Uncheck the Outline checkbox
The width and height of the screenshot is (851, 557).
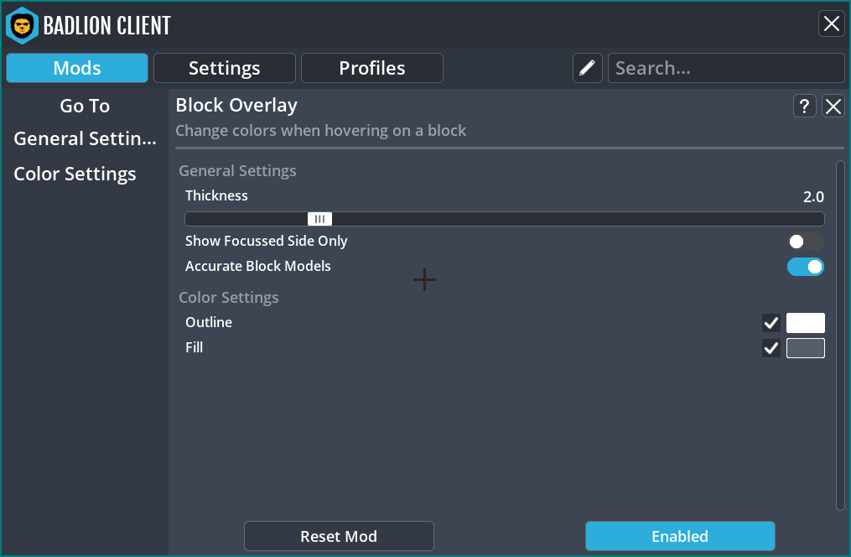(x=771, y=323)
